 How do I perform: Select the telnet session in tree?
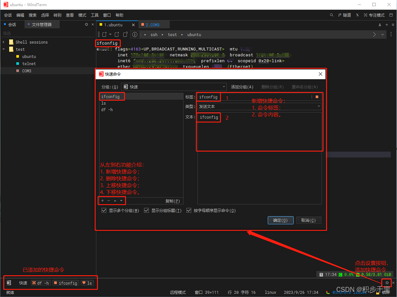(29, 63)
